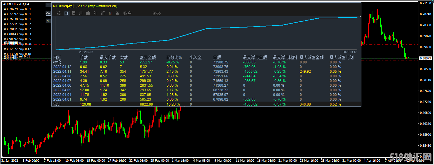Click the 2022.04.11 date row
This screenshot has width=434, height=165.
click(62, 71)
